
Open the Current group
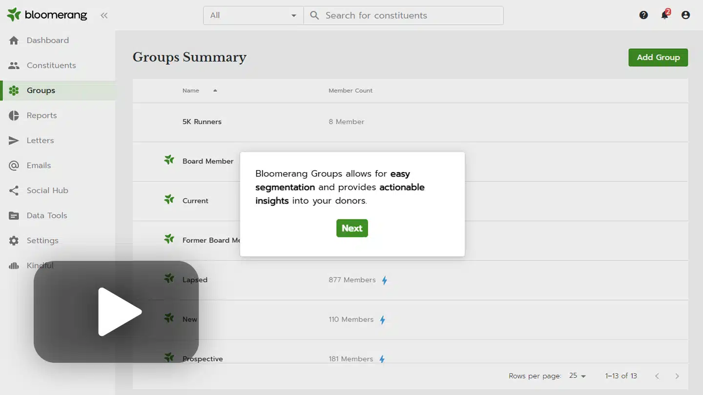[195, 201]
